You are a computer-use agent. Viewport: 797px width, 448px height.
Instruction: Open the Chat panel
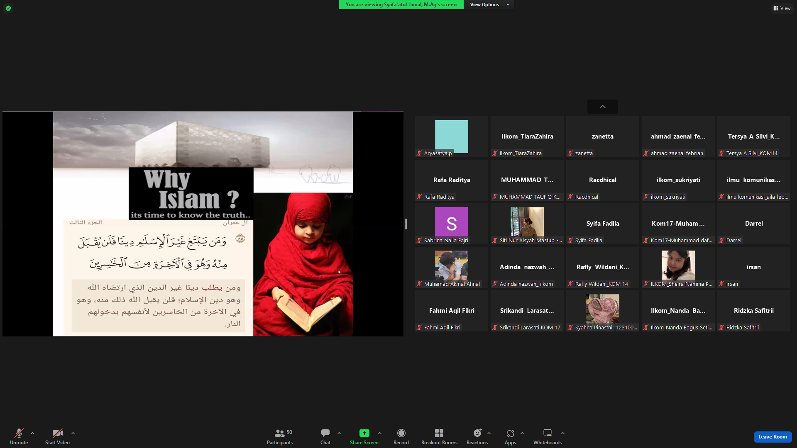pyautogui.click(x=325, y=436)
